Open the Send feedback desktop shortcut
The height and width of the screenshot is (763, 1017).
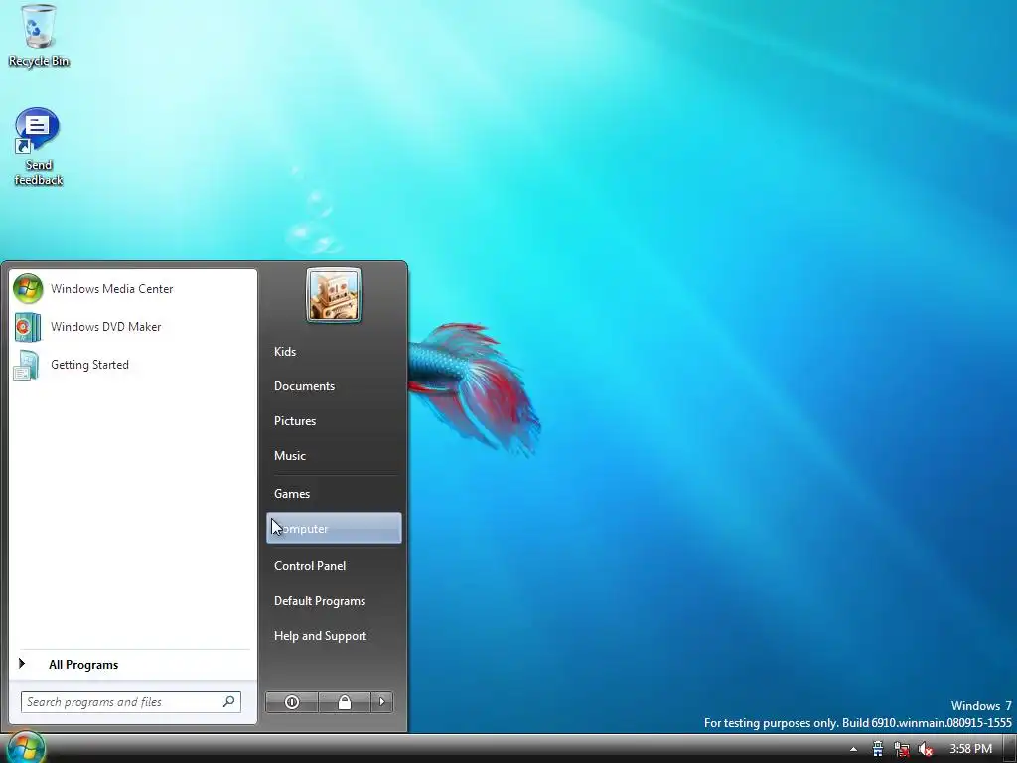tap(38, 147)
